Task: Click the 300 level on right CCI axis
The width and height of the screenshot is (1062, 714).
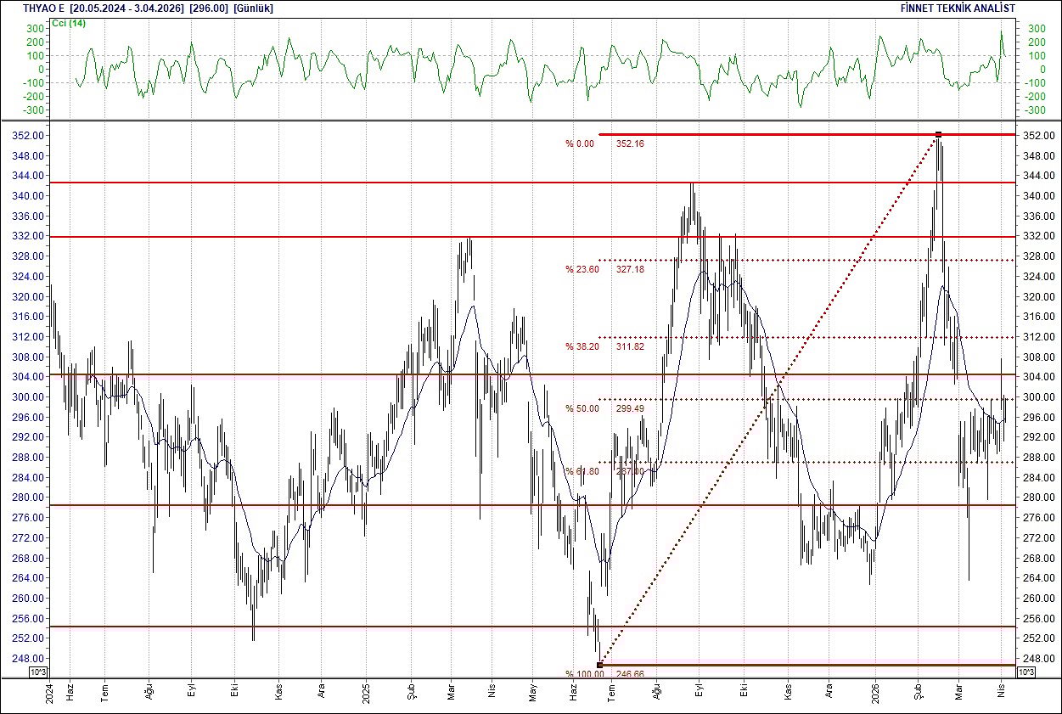Action: [x=1036, y=29]
